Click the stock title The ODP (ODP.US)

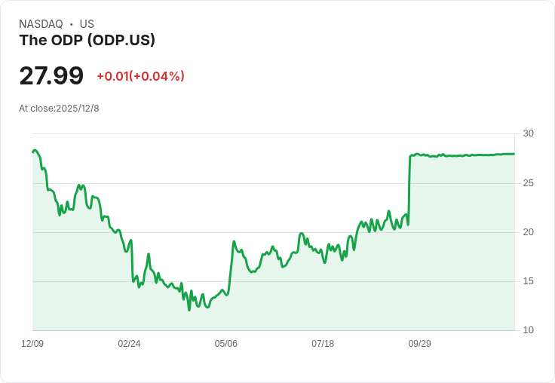tap(87, 40)
